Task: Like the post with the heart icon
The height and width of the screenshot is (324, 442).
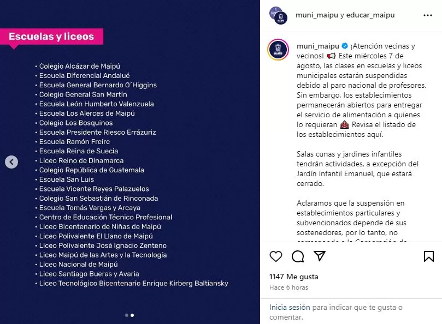Action: pyautogui.click(x=276, y=256)
